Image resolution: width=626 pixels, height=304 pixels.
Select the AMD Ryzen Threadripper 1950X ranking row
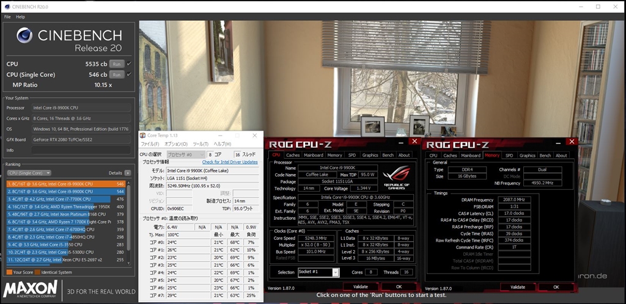(66, 207)
